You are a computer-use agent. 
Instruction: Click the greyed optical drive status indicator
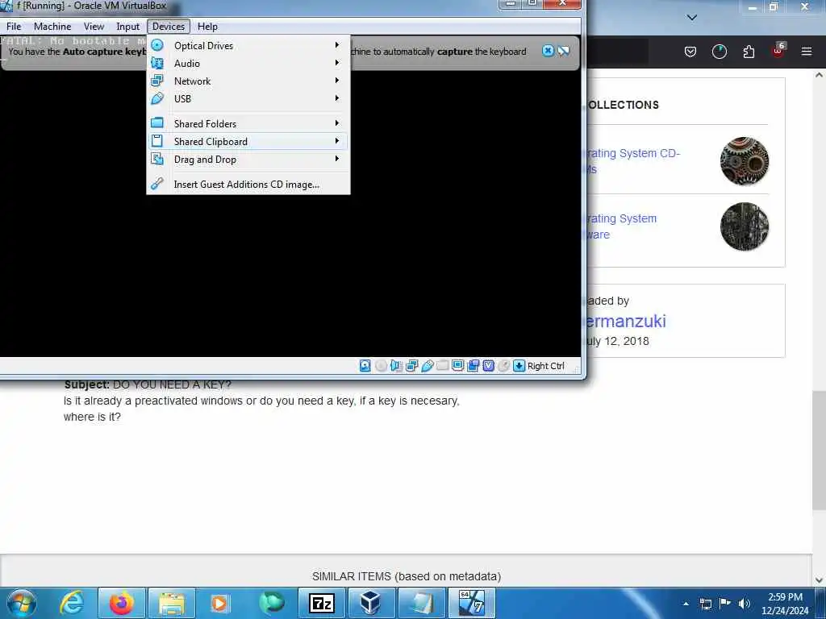tap(381, 366)
